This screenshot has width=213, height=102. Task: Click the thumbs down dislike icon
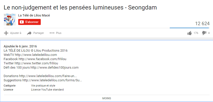[204, 33]
